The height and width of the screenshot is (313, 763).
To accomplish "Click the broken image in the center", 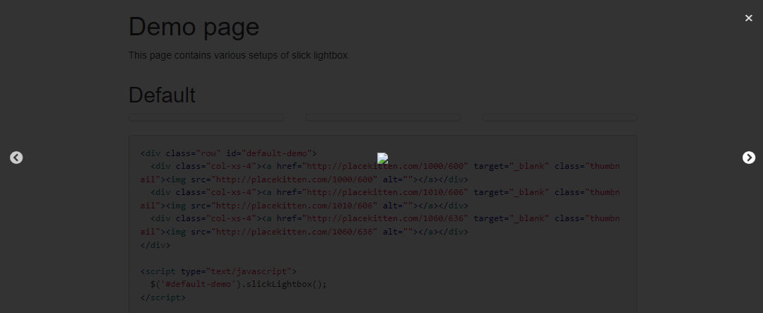I will [x=382, y=158].
